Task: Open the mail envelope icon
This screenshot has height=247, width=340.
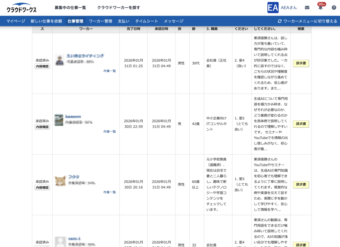Action: 307,8
